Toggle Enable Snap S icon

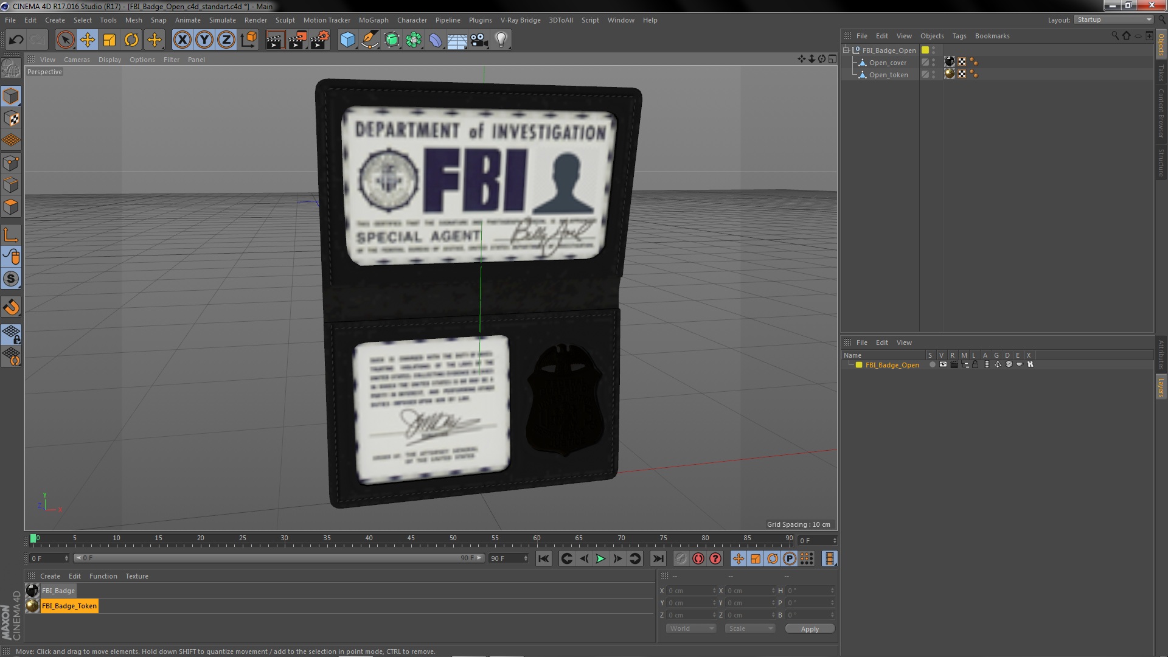point(11,279)
